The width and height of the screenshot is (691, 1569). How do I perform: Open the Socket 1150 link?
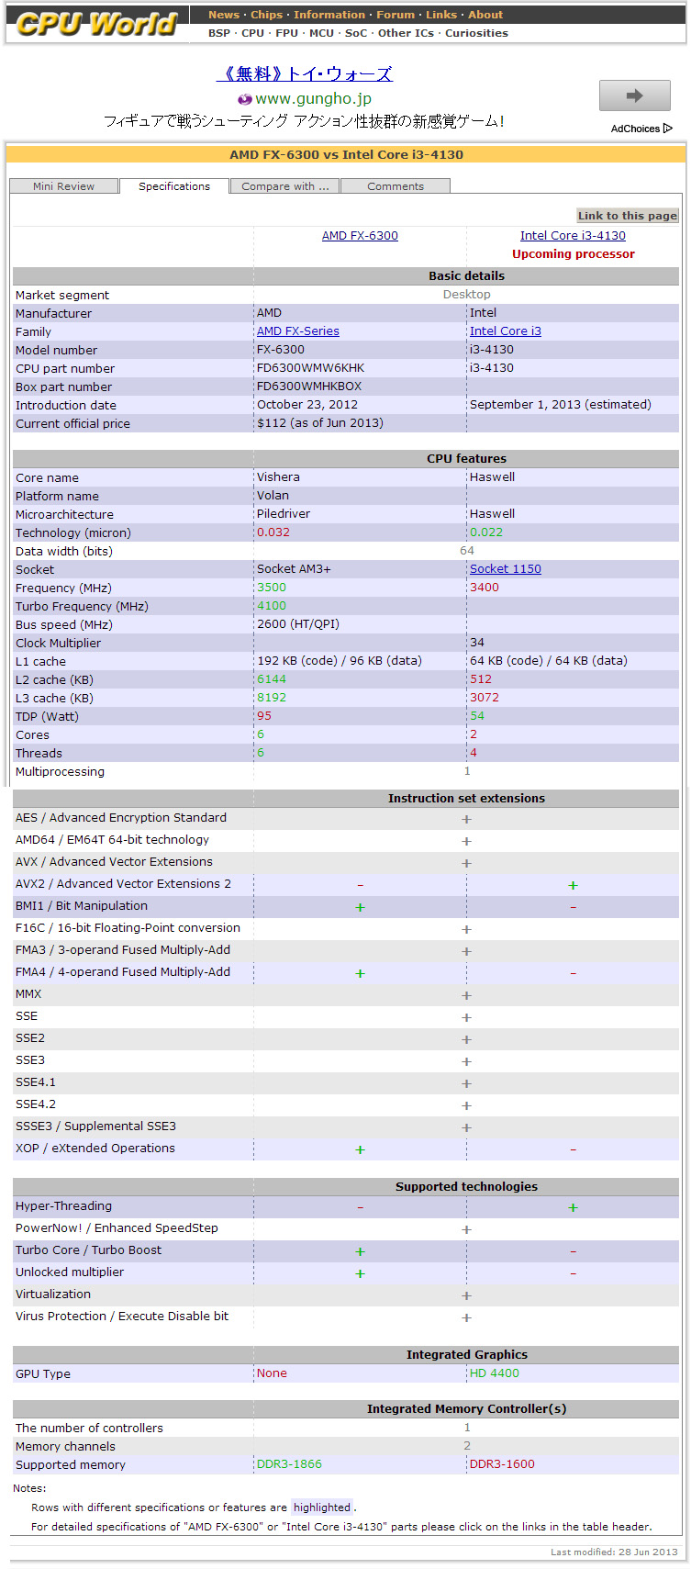point(506,569)
